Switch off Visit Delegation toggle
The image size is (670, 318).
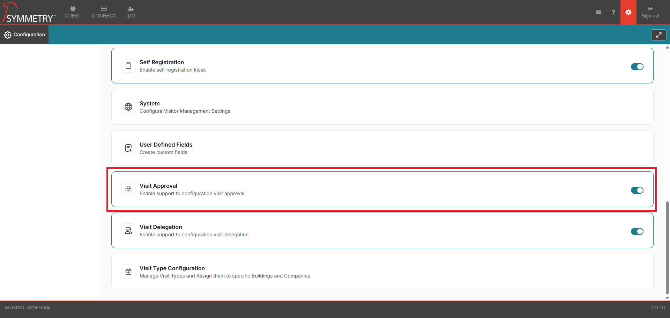click(637, 231)
